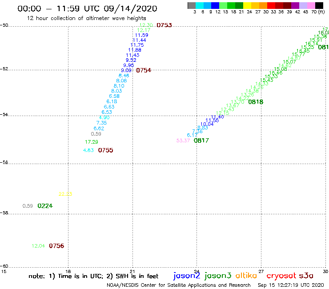The width and height of the screenshot is (329, 289).
Task: Click the 0753 pass time marker
Action: coord(164,25)
